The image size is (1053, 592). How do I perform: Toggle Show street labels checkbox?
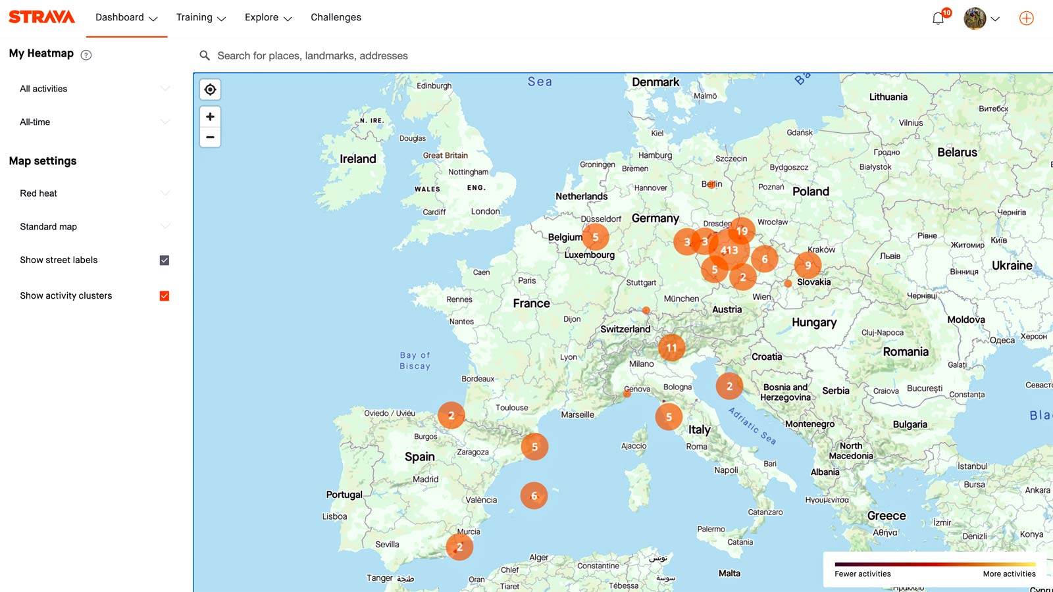coord(165,260)
